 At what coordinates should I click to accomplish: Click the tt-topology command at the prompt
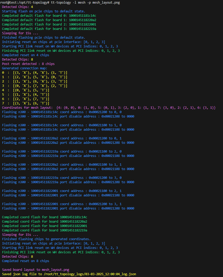(85, 3)
